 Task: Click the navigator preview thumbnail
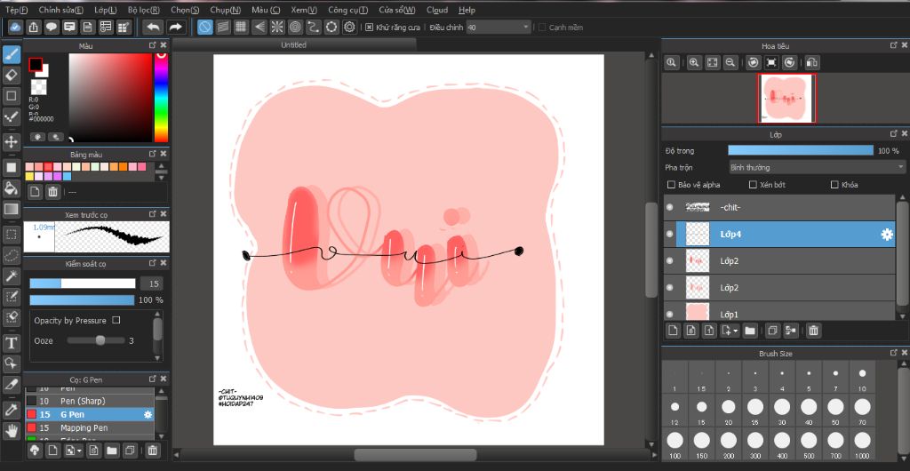click(786, 99)
